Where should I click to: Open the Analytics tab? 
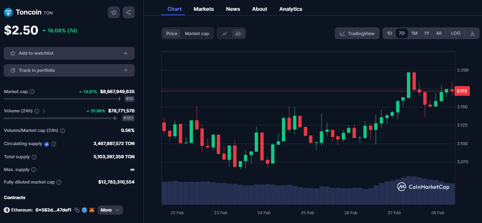click(291, 9)
